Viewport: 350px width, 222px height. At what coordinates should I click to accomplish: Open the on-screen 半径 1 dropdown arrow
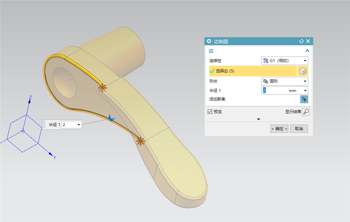(x=79, y=124)
